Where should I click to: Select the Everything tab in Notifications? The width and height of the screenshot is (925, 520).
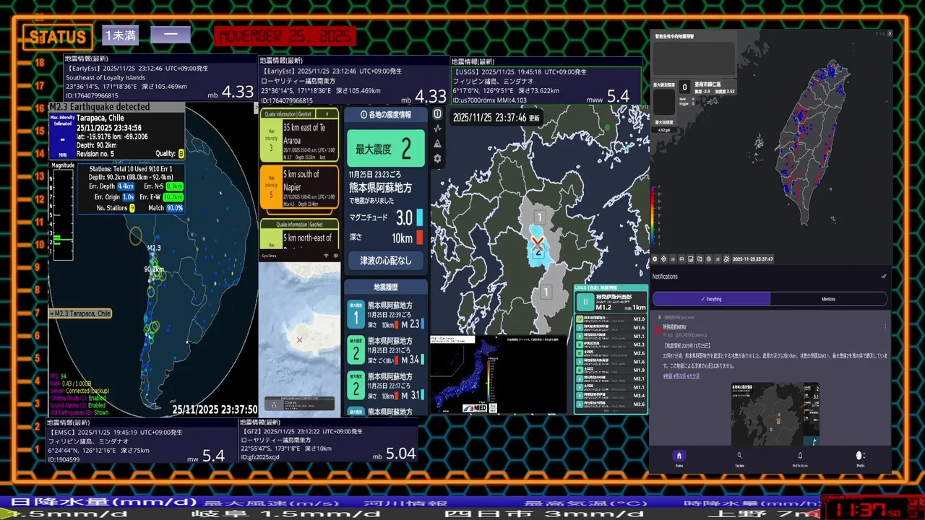coord(711,298)
